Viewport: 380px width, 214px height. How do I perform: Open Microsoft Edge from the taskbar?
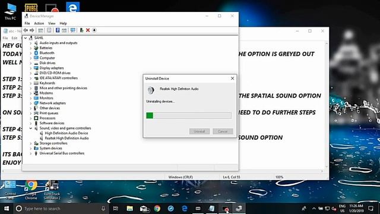(x=185, y=209)
